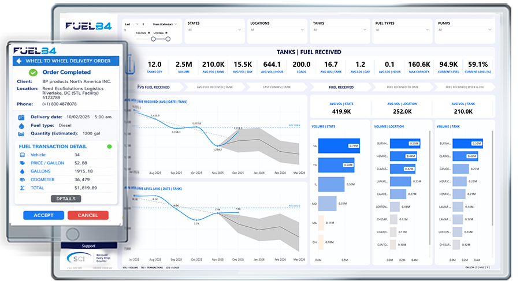
Task: Click the CLARKS 0.42M bar in Volume | Tank
Action: pyautogui.click(x=465, y=156)
